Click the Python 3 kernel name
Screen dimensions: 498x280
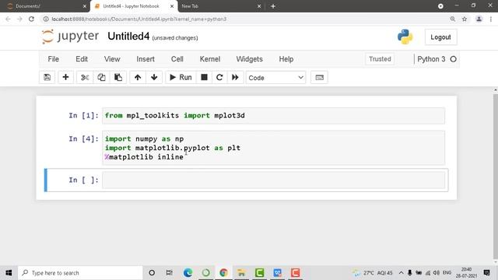(x=431, y=59)
